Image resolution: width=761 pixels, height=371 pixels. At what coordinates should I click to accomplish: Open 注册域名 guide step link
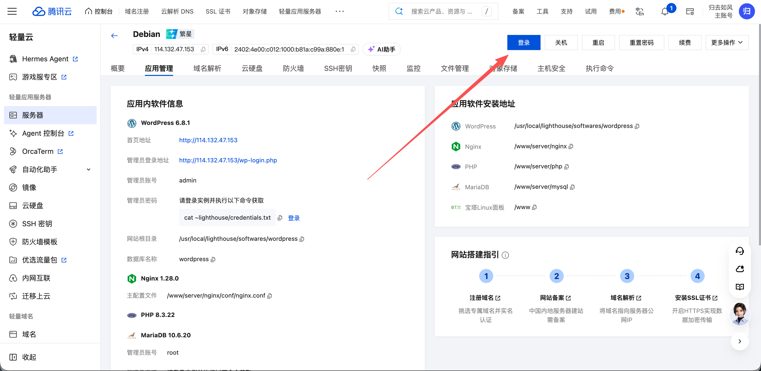click(485, 298)
